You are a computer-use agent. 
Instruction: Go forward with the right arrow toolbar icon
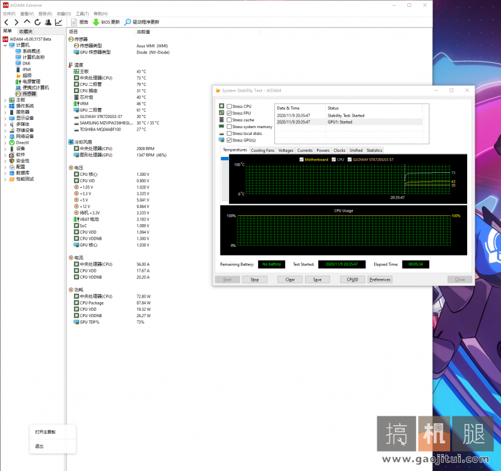pos(16,22)
